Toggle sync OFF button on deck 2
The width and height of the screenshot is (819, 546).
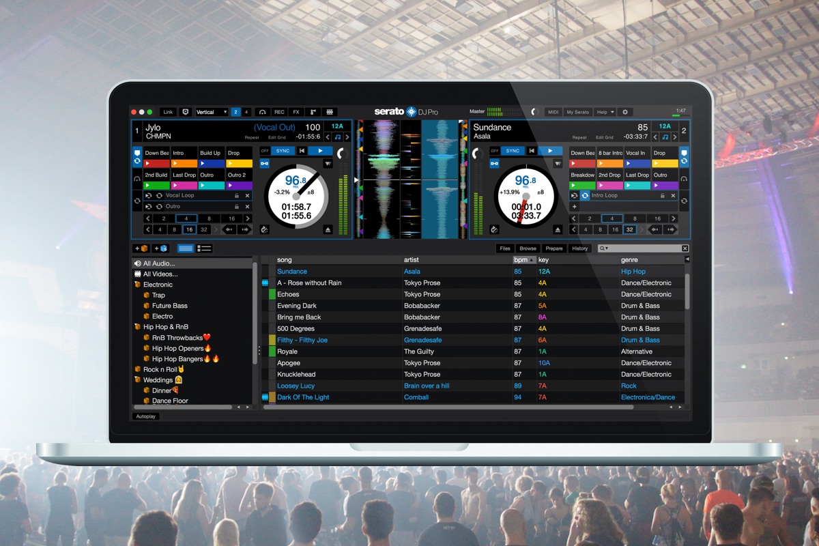point(495,151)
